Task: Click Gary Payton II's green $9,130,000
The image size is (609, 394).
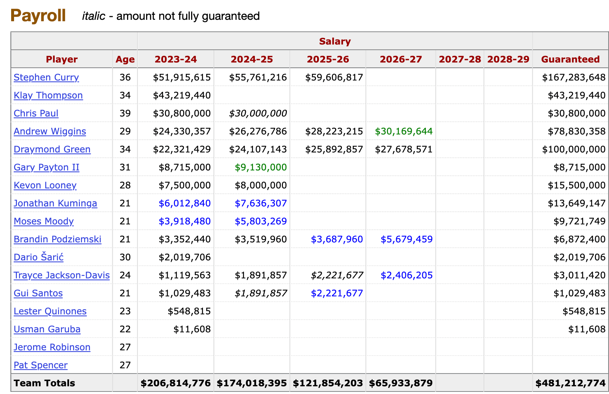Action: pyautogui.click(x=261, y=167)
